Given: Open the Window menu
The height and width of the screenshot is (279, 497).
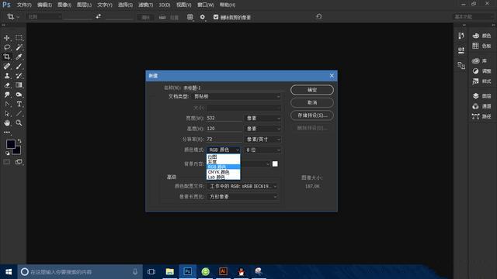Looking at the screenshot, I should tap(205, 5).
